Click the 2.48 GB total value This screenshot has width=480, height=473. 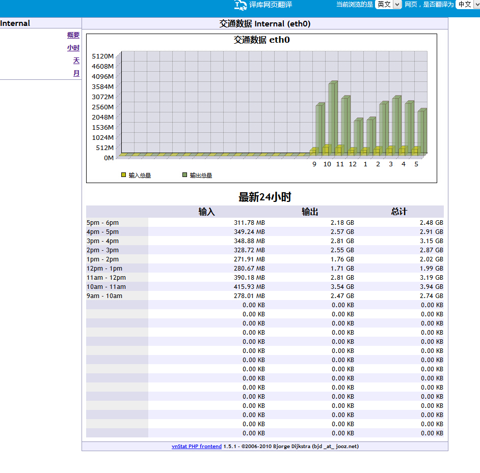[431, 222]
